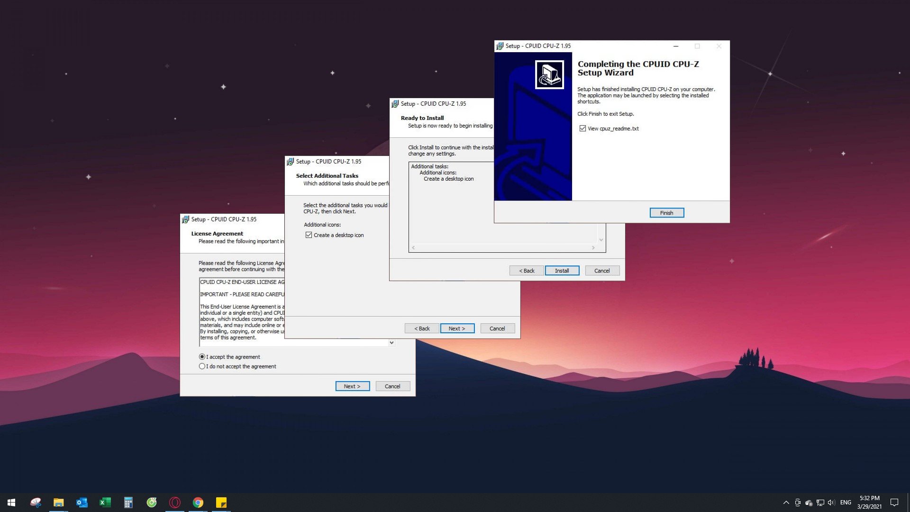Click the memo horizontal scroll-left arrow

[413, 248]
